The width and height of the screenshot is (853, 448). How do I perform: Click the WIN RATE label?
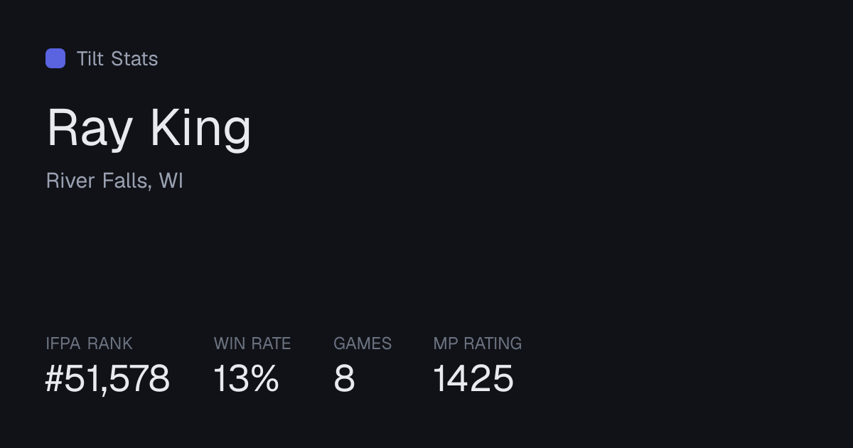252,343
